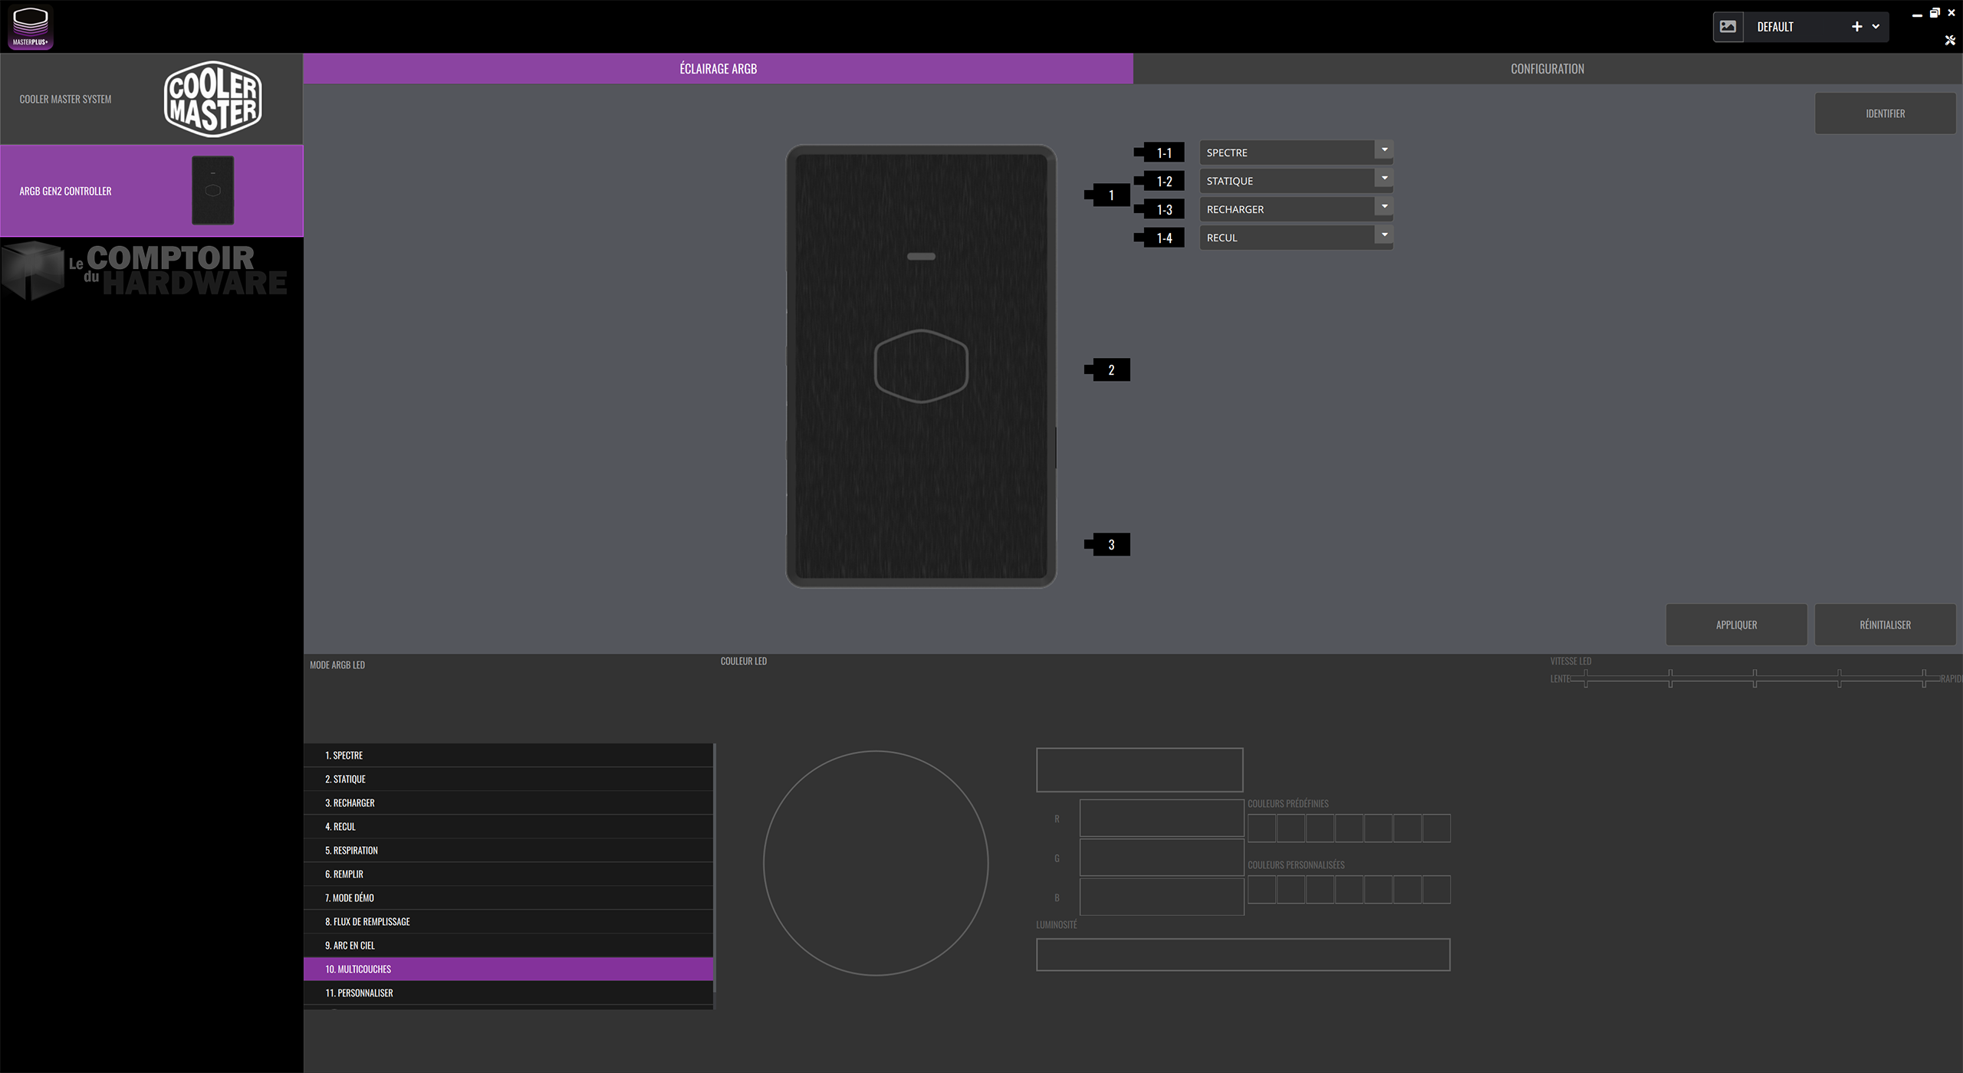Open the 1-2 STATIQUE effect dropdown
Image resolution: width=1963 pixels, height=1073 pixels.
click(x=1383, y=179)
